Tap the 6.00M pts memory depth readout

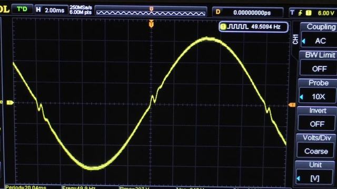coord(81,13)
